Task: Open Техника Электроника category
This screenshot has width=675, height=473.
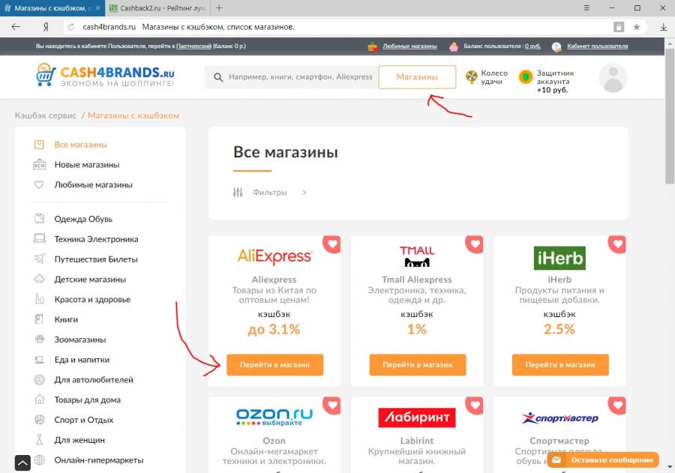Action: (96, 239)
